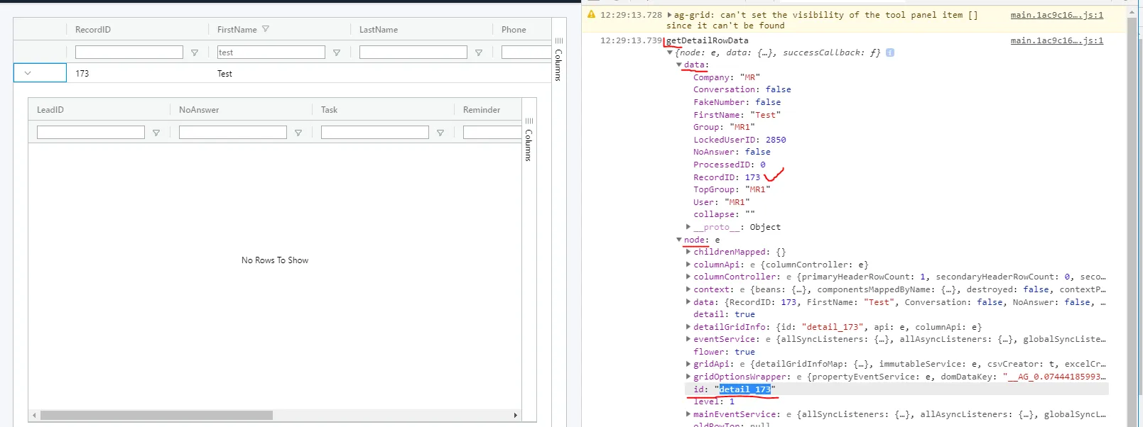This screenshot has height=427, width=1143.
Task: Collapse the node object tree
Action: (x=679, y=240)
